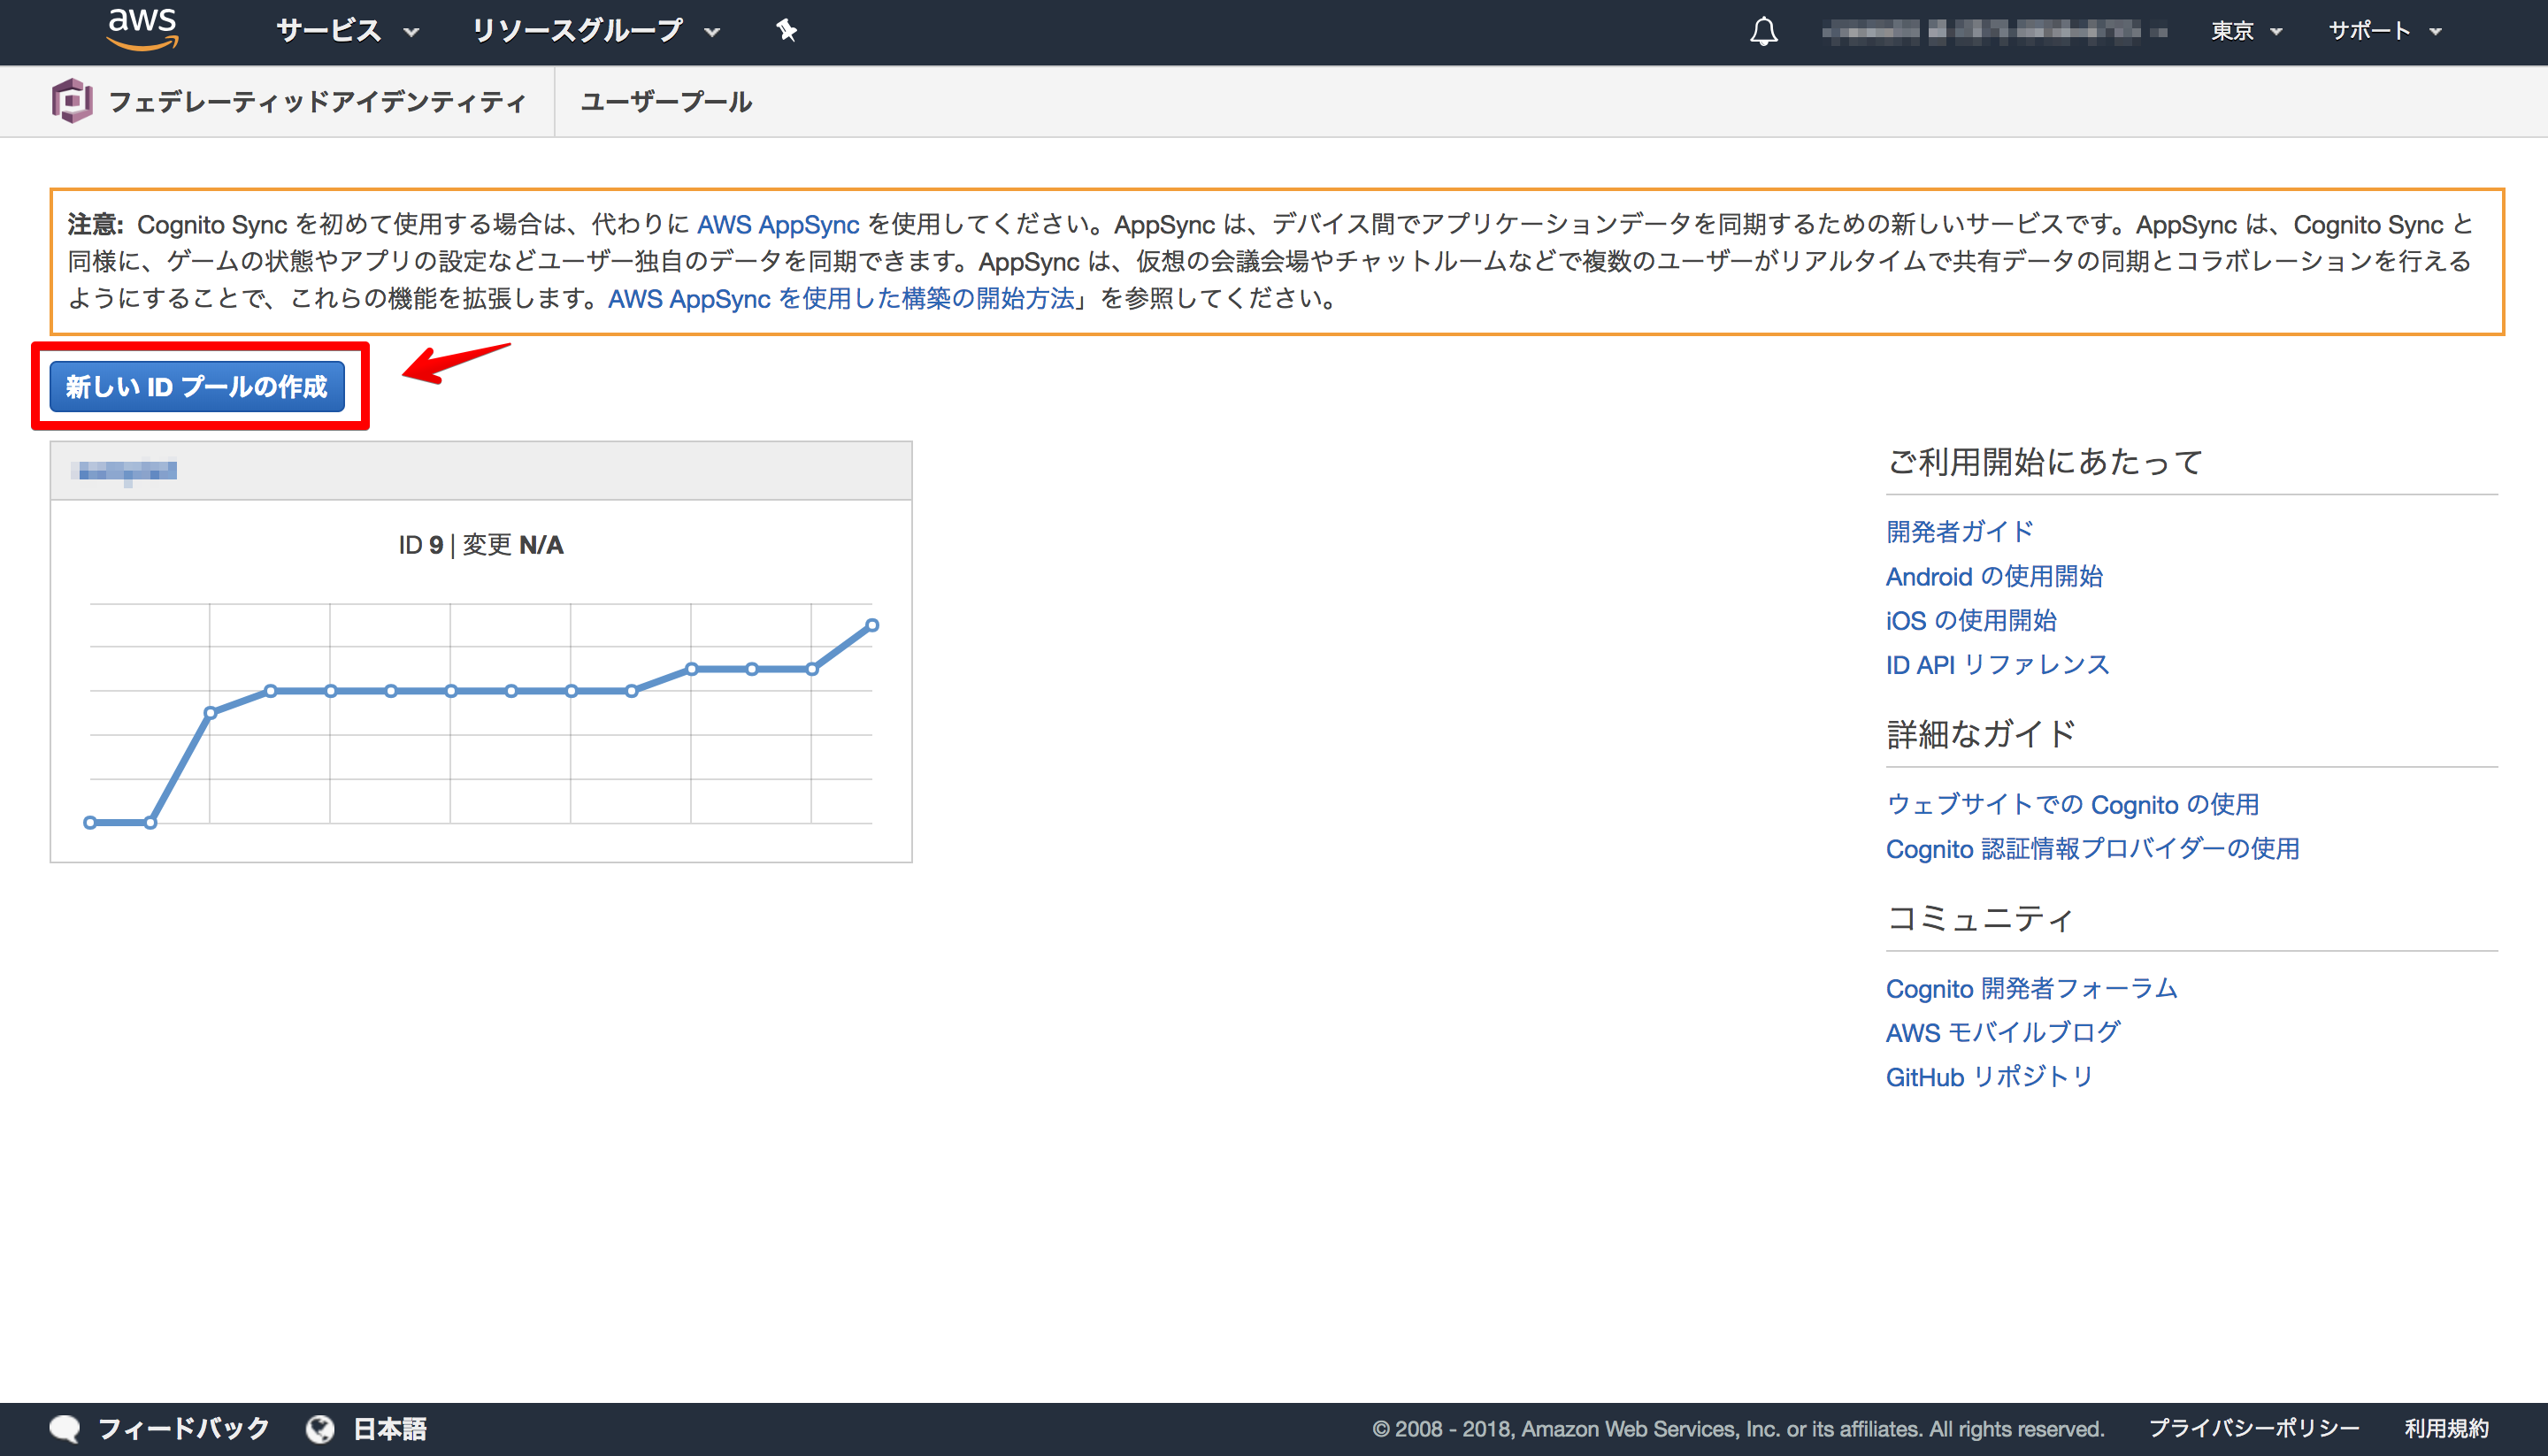Click 新しい ID プールの作成 button

(197, 386)
